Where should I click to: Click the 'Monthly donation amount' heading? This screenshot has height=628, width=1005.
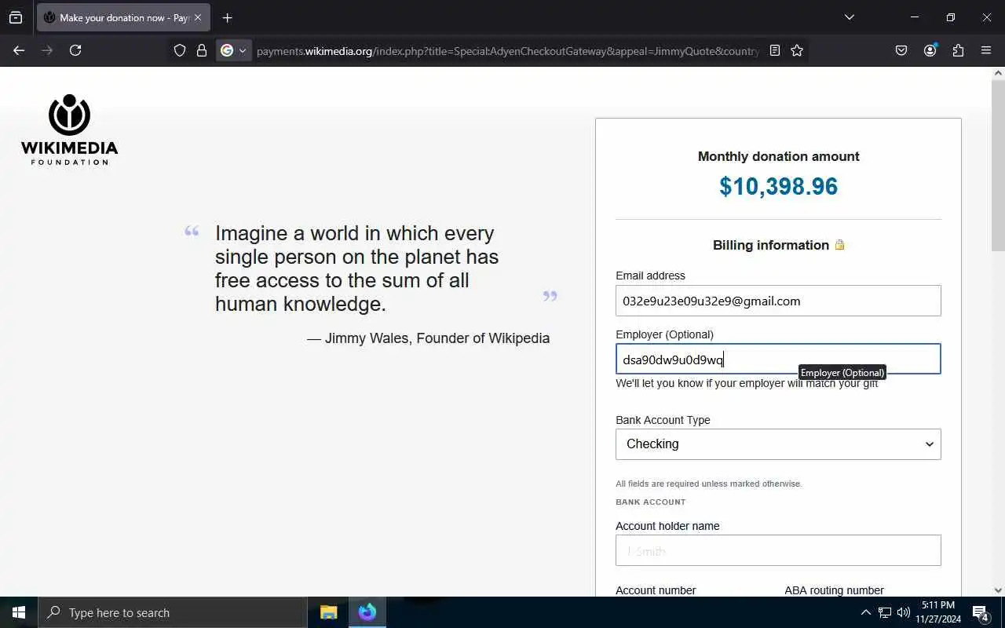point(778,156)
